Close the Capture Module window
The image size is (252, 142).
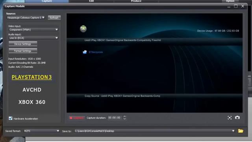point(243,6)
